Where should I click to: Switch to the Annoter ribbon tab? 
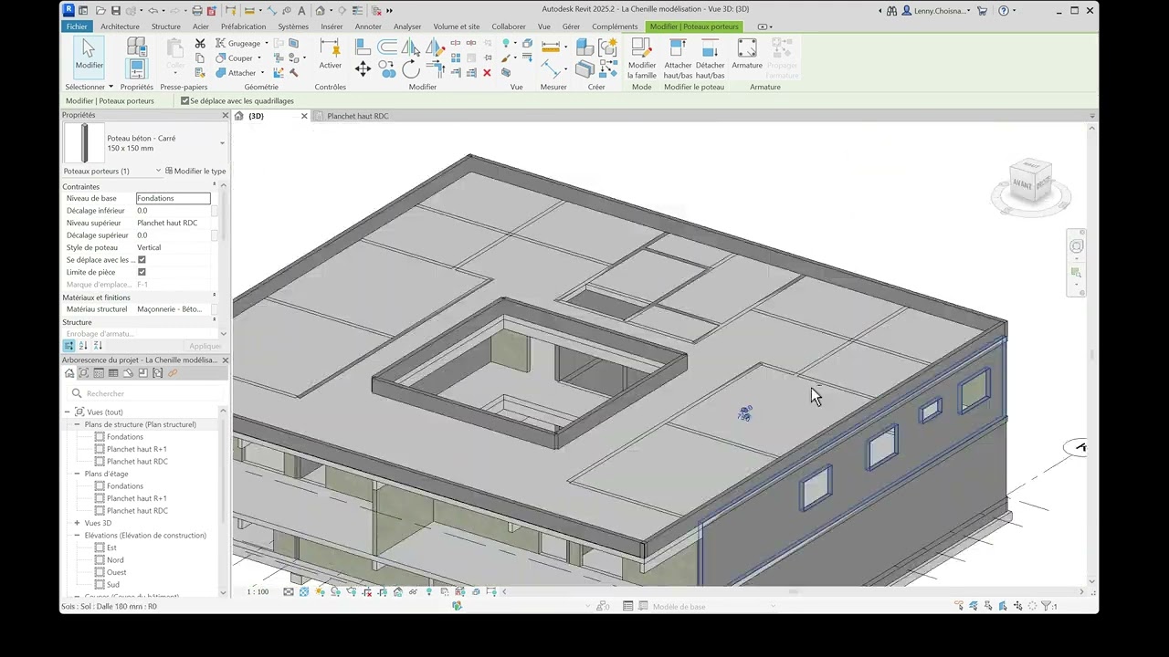pos(368,26)
